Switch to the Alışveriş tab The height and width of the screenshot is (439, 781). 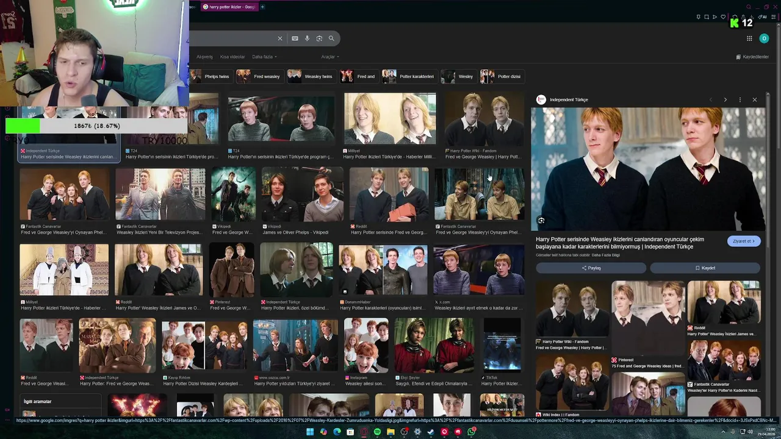pyautogui.click(x=204, y=57)
